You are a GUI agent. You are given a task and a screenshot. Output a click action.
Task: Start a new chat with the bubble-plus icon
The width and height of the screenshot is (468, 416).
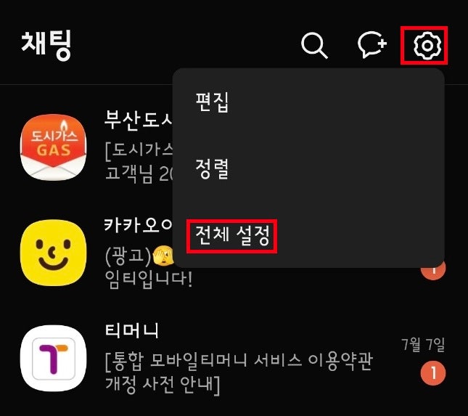(372, 45)
